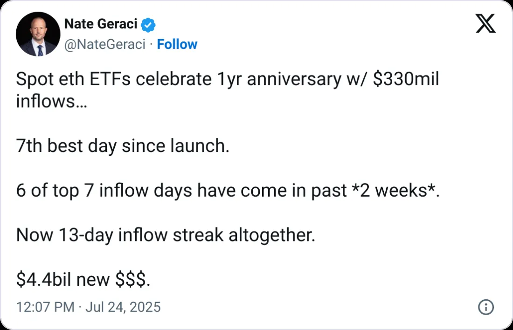Select the X icon in the top corner
513x330 pixels.
[485, 23]
